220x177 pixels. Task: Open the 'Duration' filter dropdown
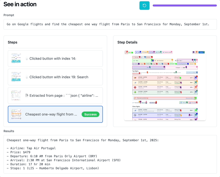tap(192, 64)
